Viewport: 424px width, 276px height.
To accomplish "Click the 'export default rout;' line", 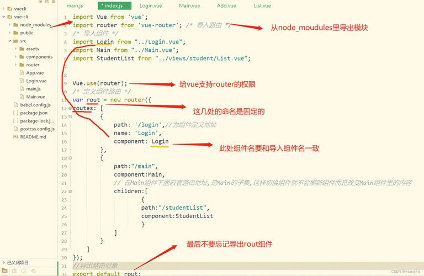I will [107, 273].
